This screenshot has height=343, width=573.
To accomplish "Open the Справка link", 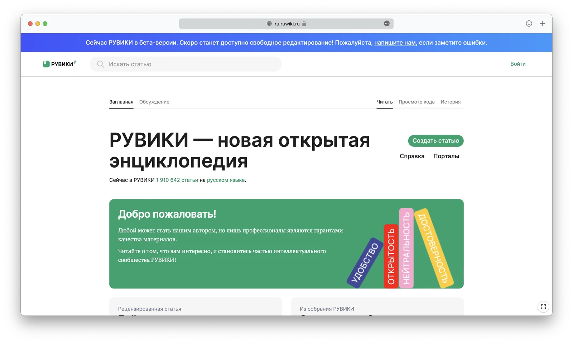I will pyautogui.click(x=412, y=156).
